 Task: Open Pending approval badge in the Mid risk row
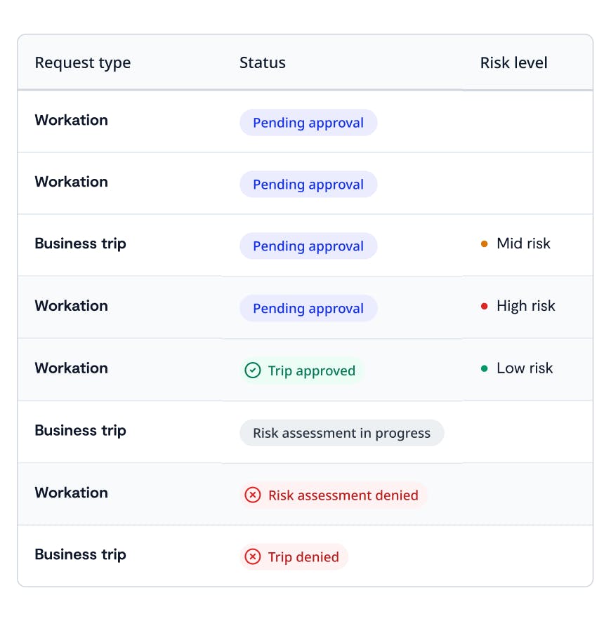tap(308, 246)
